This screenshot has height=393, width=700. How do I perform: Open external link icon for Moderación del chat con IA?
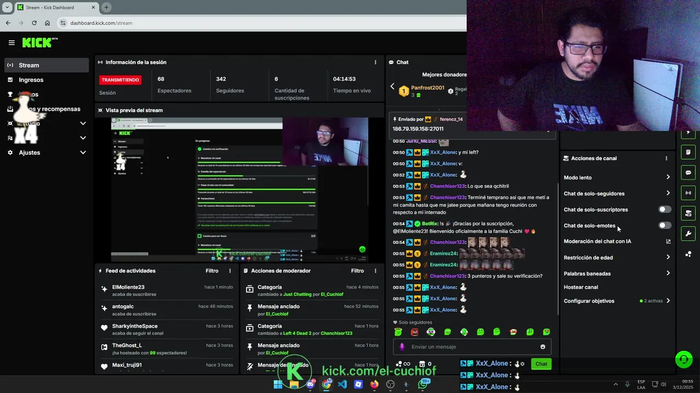coord(668,241)
